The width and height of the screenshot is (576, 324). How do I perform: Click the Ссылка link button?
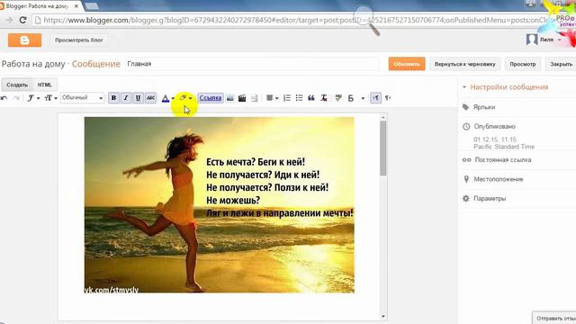click(x=211, y=98)
